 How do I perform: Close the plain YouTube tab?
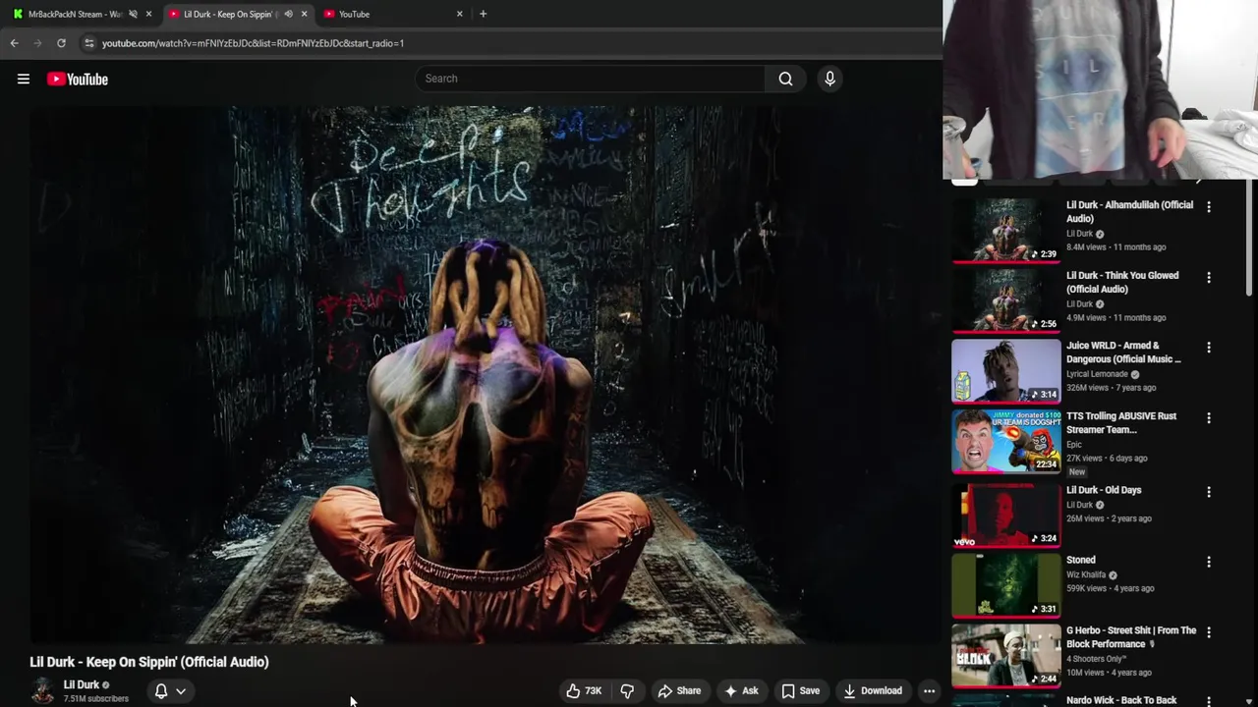click(459, 14)
